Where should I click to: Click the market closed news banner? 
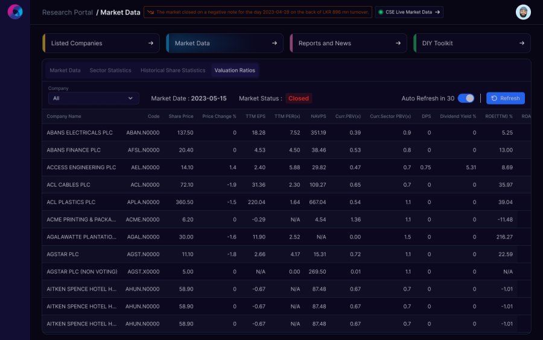(258, 12)
